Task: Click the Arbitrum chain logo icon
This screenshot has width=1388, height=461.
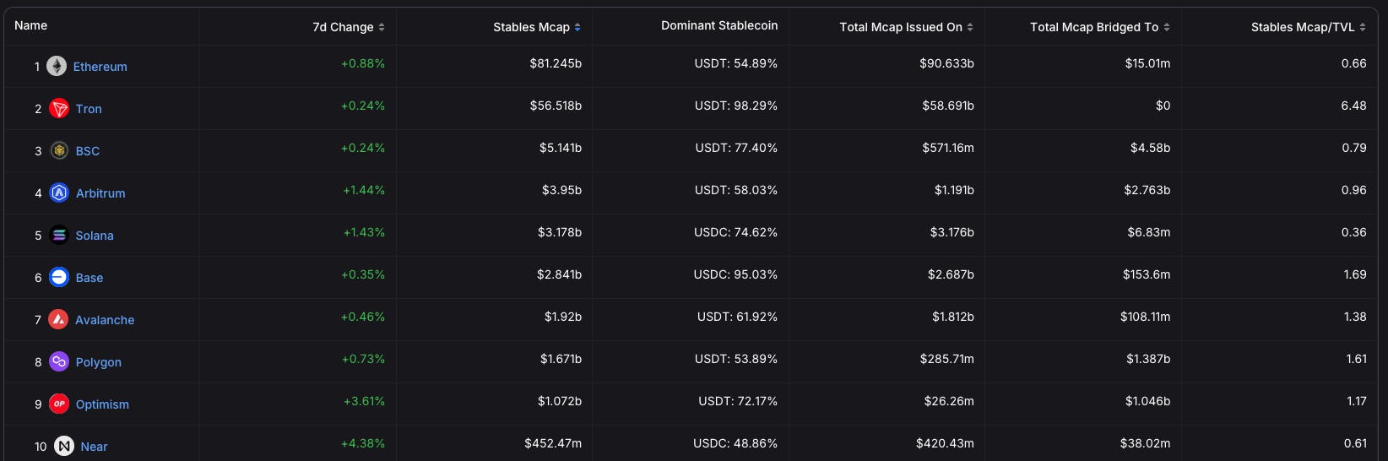Action: click(59, 193)
